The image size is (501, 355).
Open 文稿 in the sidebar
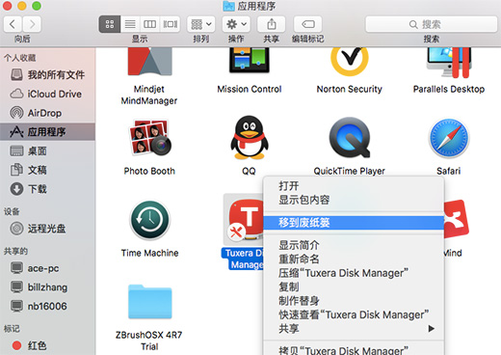tap(47, 170)
